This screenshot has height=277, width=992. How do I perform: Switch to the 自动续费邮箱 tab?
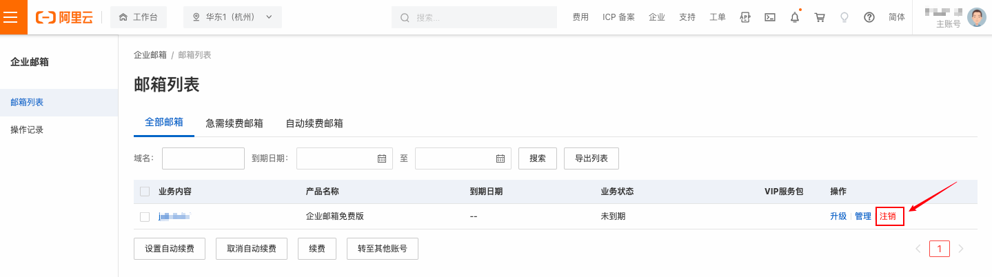(x=314, y=123)
